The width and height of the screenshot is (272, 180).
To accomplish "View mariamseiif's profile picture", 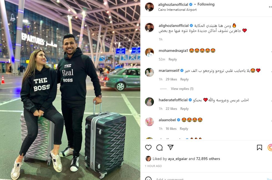I will pyautogui.click(x=149, y=72).
